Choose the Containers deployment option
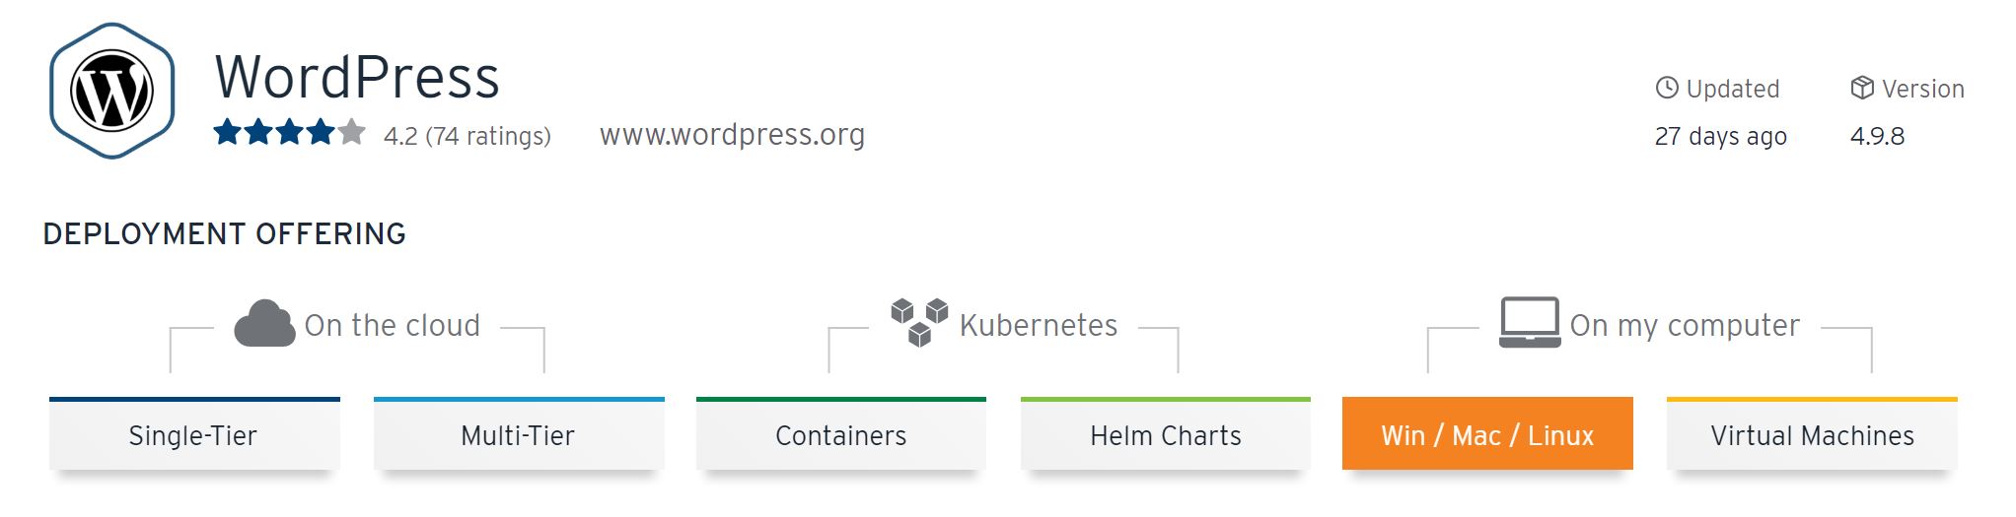Viewport: 2016px width, 517px height. point(841,433)
